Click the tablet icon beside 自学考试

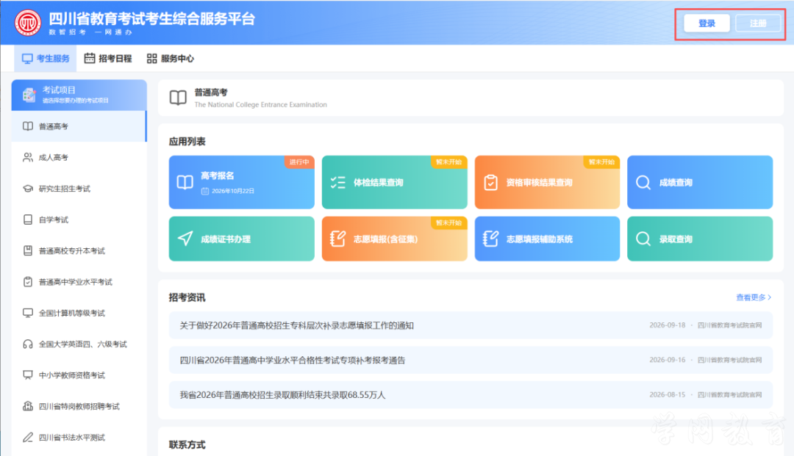click(x=28, y=220)
